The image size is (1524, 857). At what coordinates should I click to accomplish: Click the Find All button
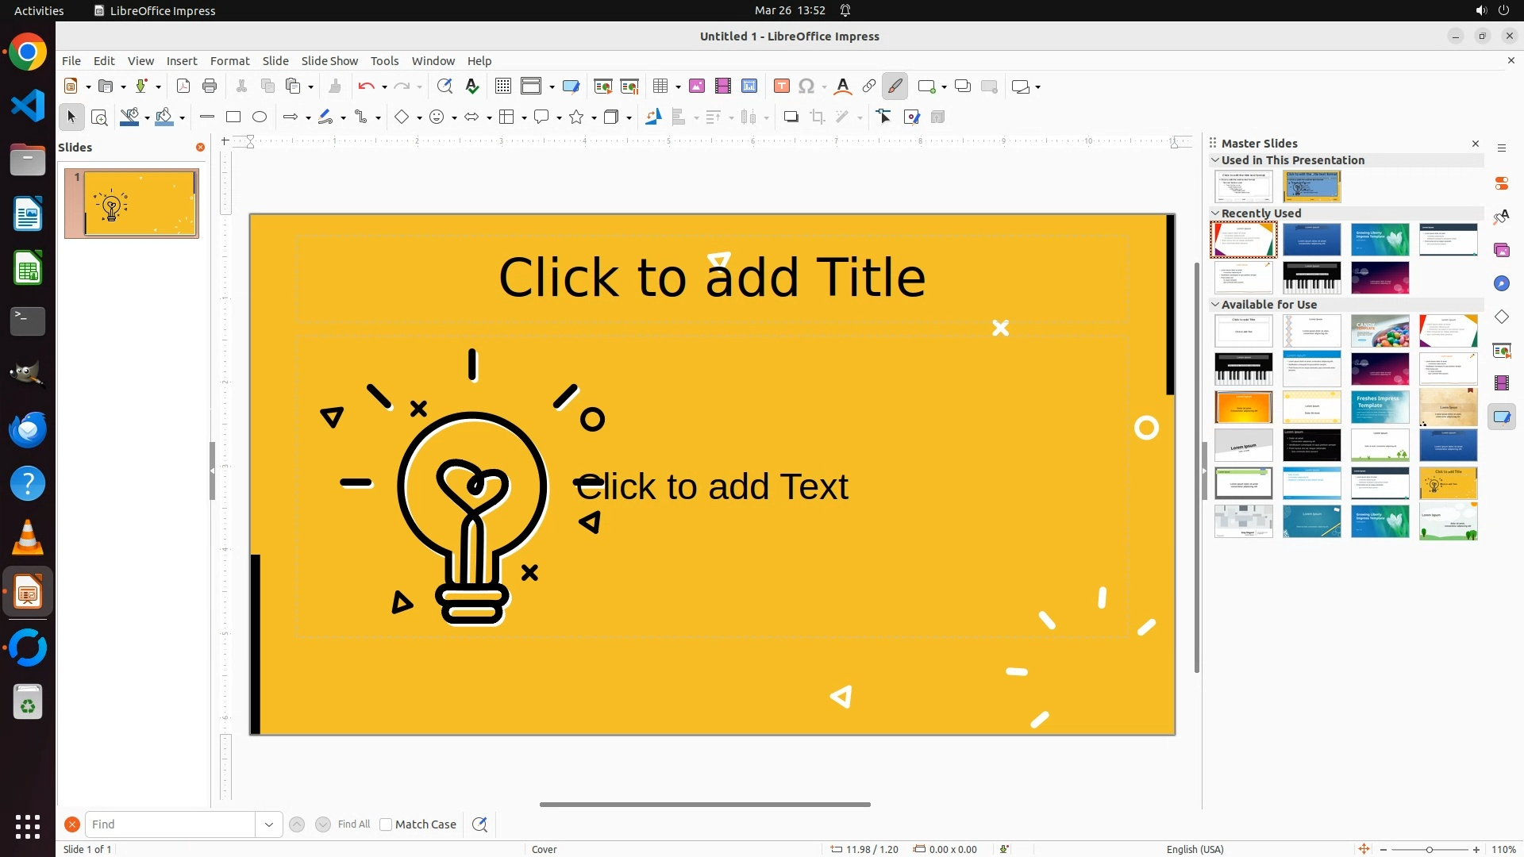click(353, 824)
